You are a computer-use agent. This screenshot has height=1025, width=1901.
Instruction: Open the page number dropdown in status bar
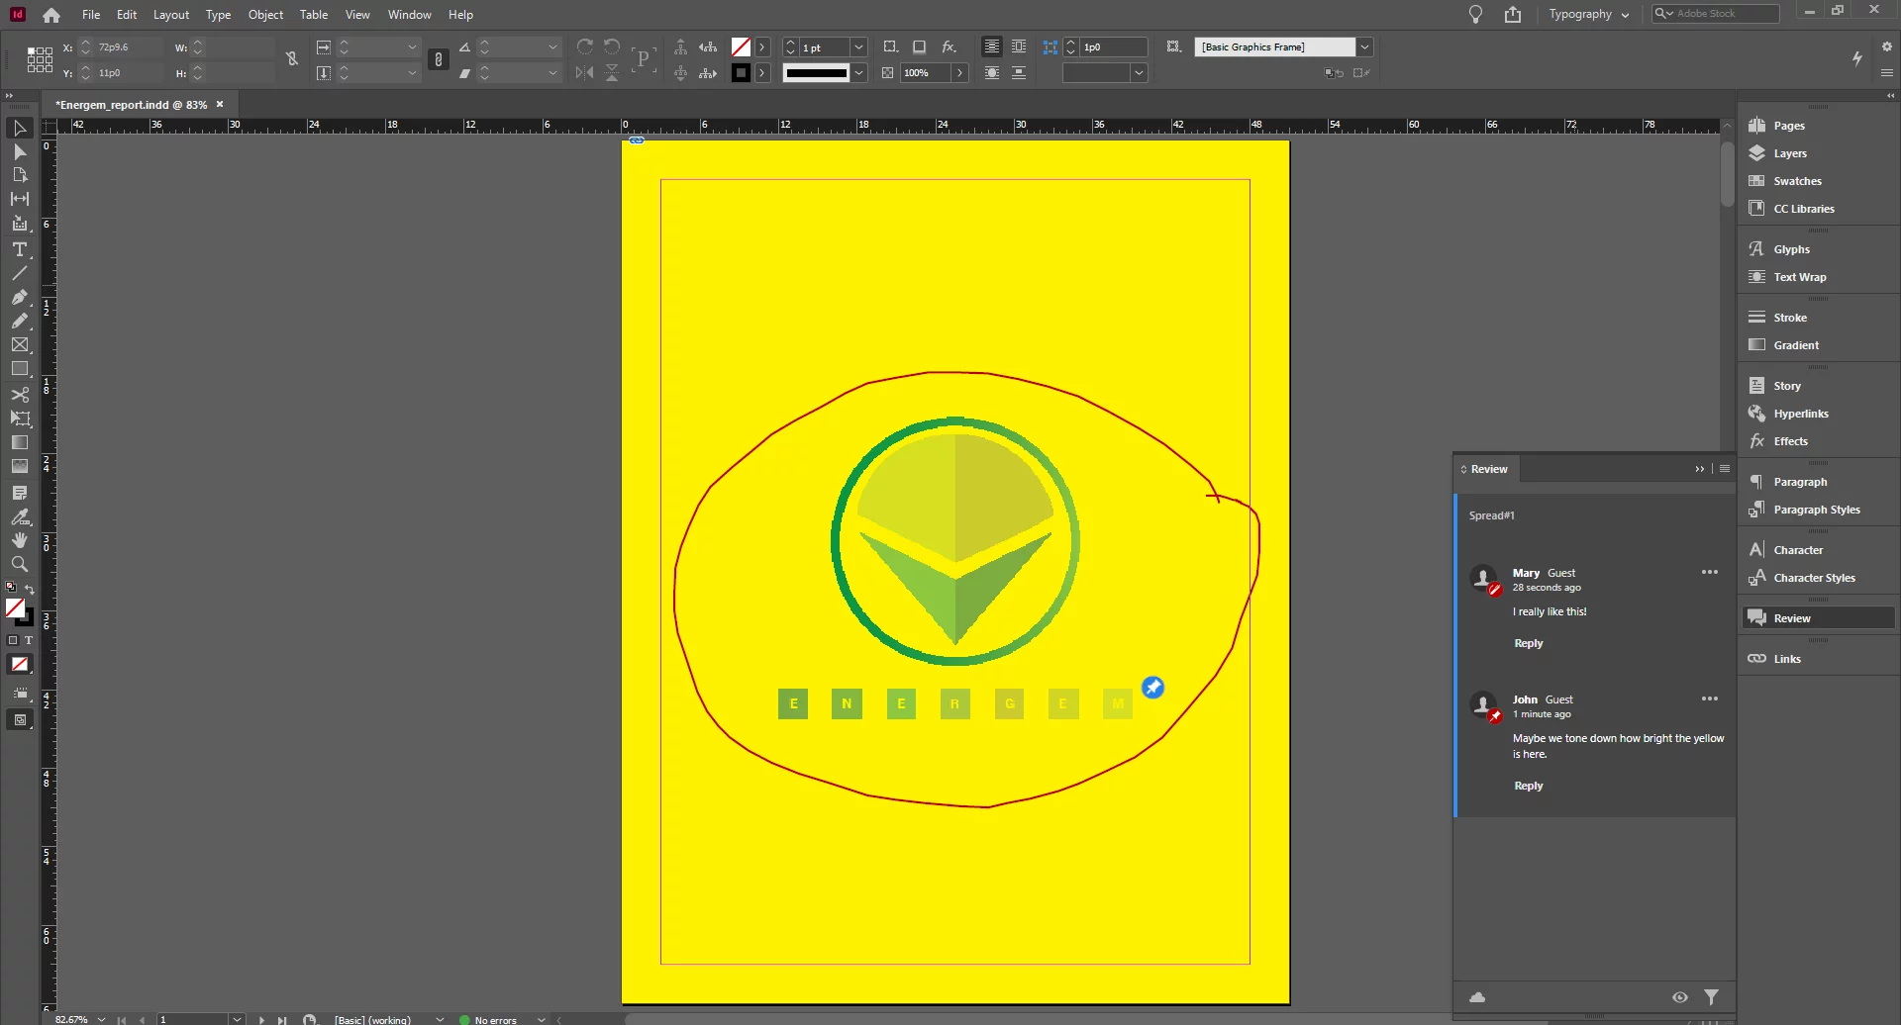click(x=235, y=1019)
